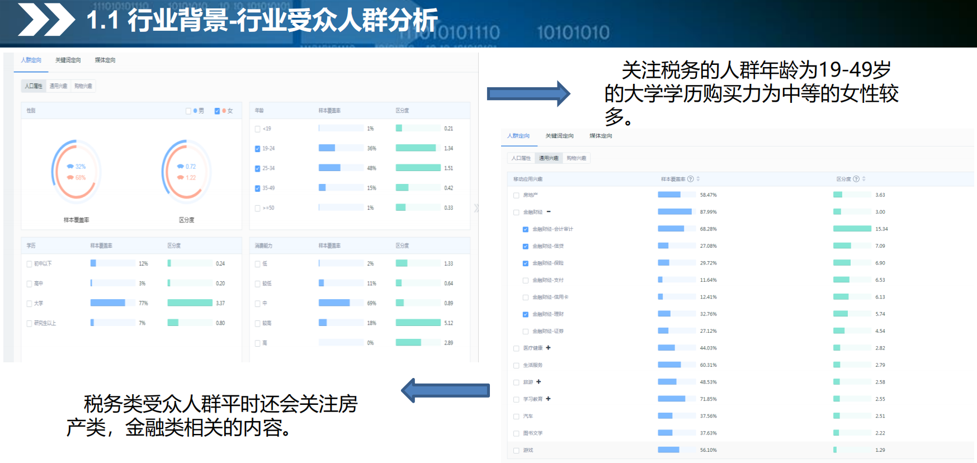Check the 低 spending power checkbox
The image size is (977, 463).
tap(257, 264)
